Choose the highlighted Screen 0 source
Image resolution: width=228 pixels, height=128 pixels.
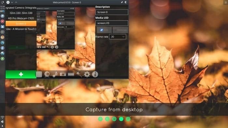21,24
